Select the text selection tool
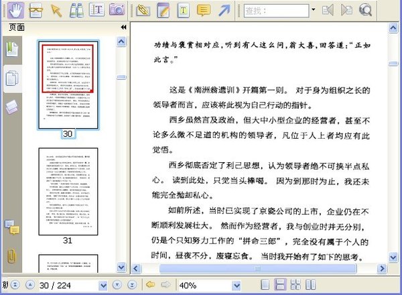Screen dimensions: 402x295 pos(96,10)
